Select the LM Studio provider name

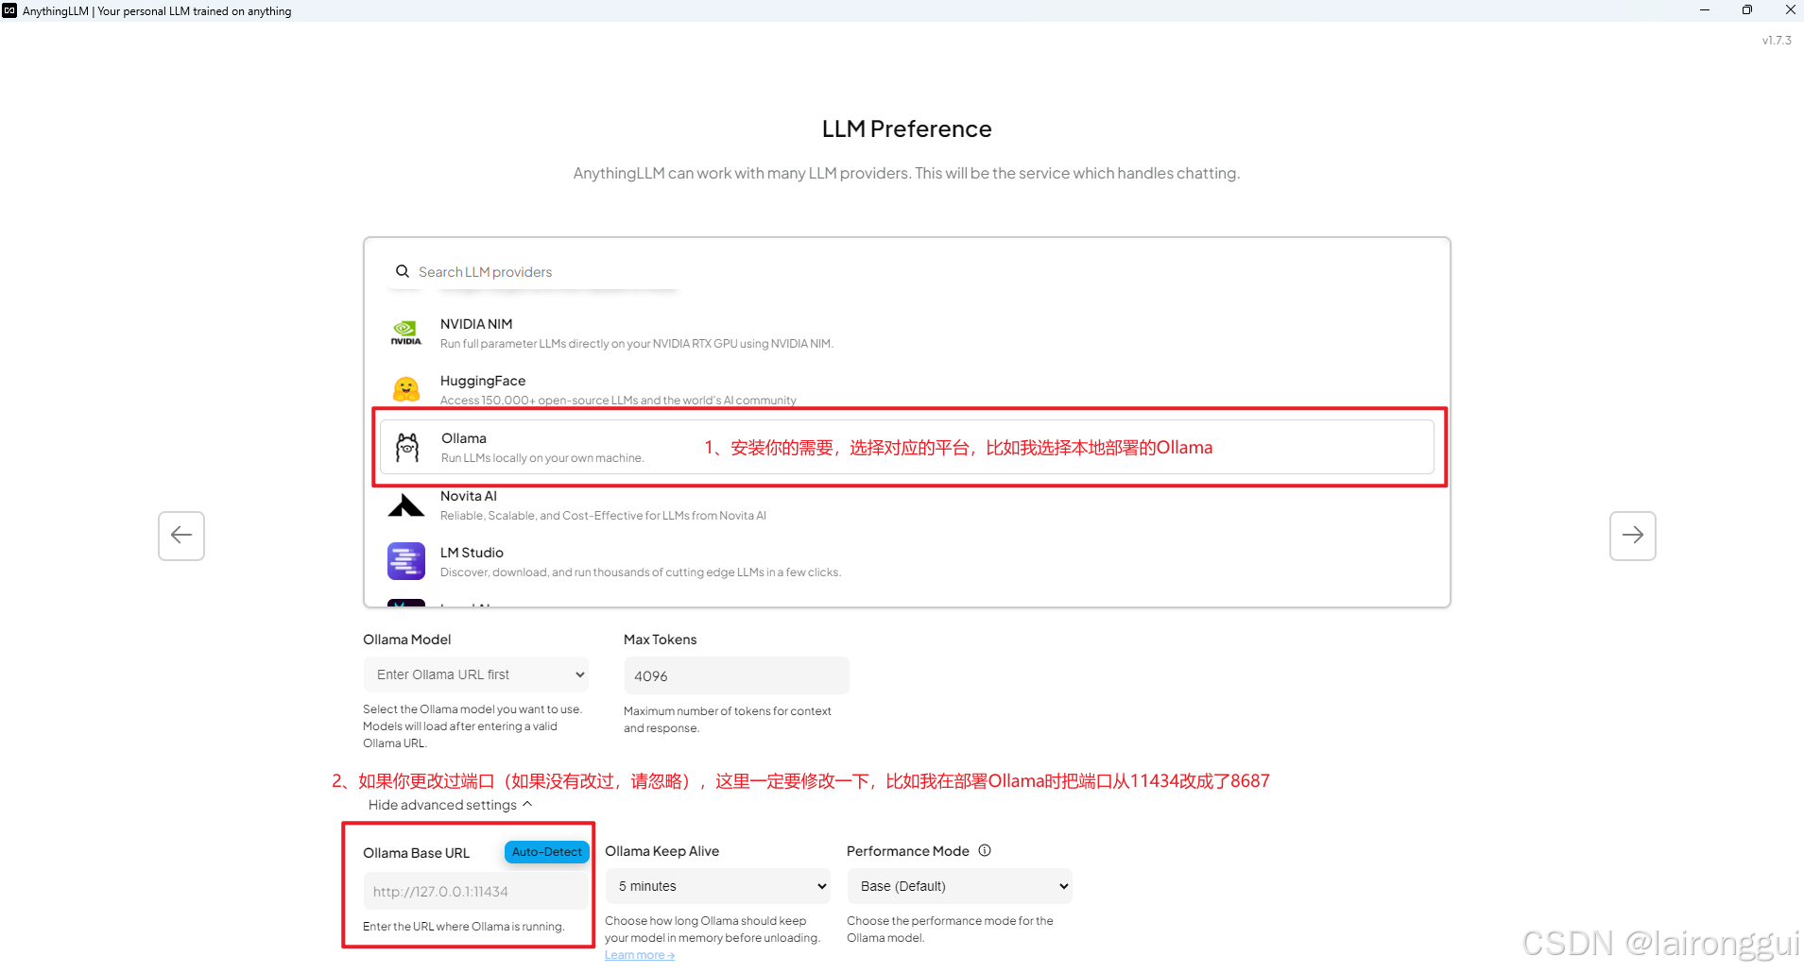coord(472,553)
